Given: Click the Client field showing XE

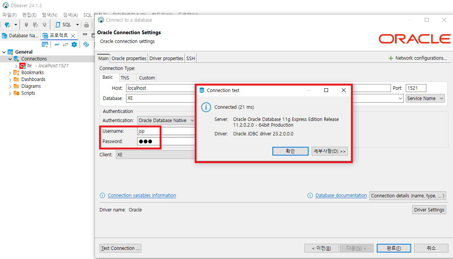Looking at the screenshot, I should pos(156,155).
